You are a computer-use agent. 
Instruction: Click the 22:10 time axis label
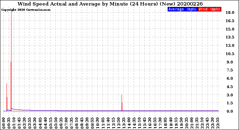(202, 123)
